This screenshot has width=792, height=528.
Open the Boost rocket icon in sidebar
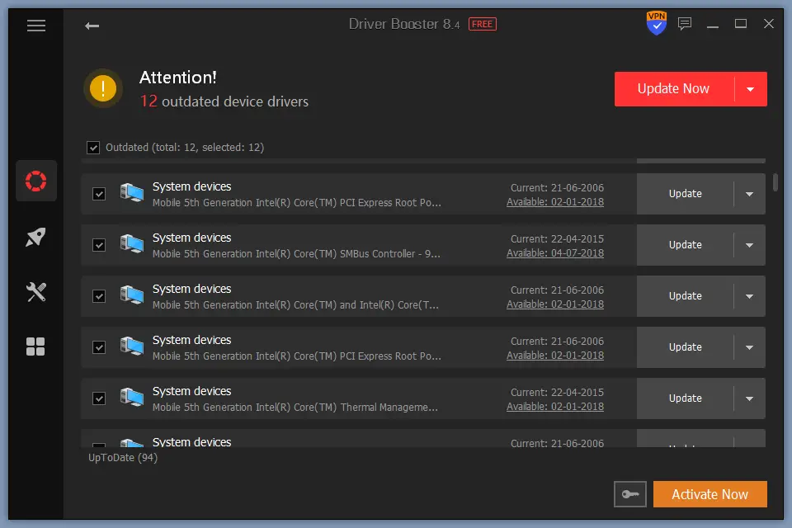[35, 237]
